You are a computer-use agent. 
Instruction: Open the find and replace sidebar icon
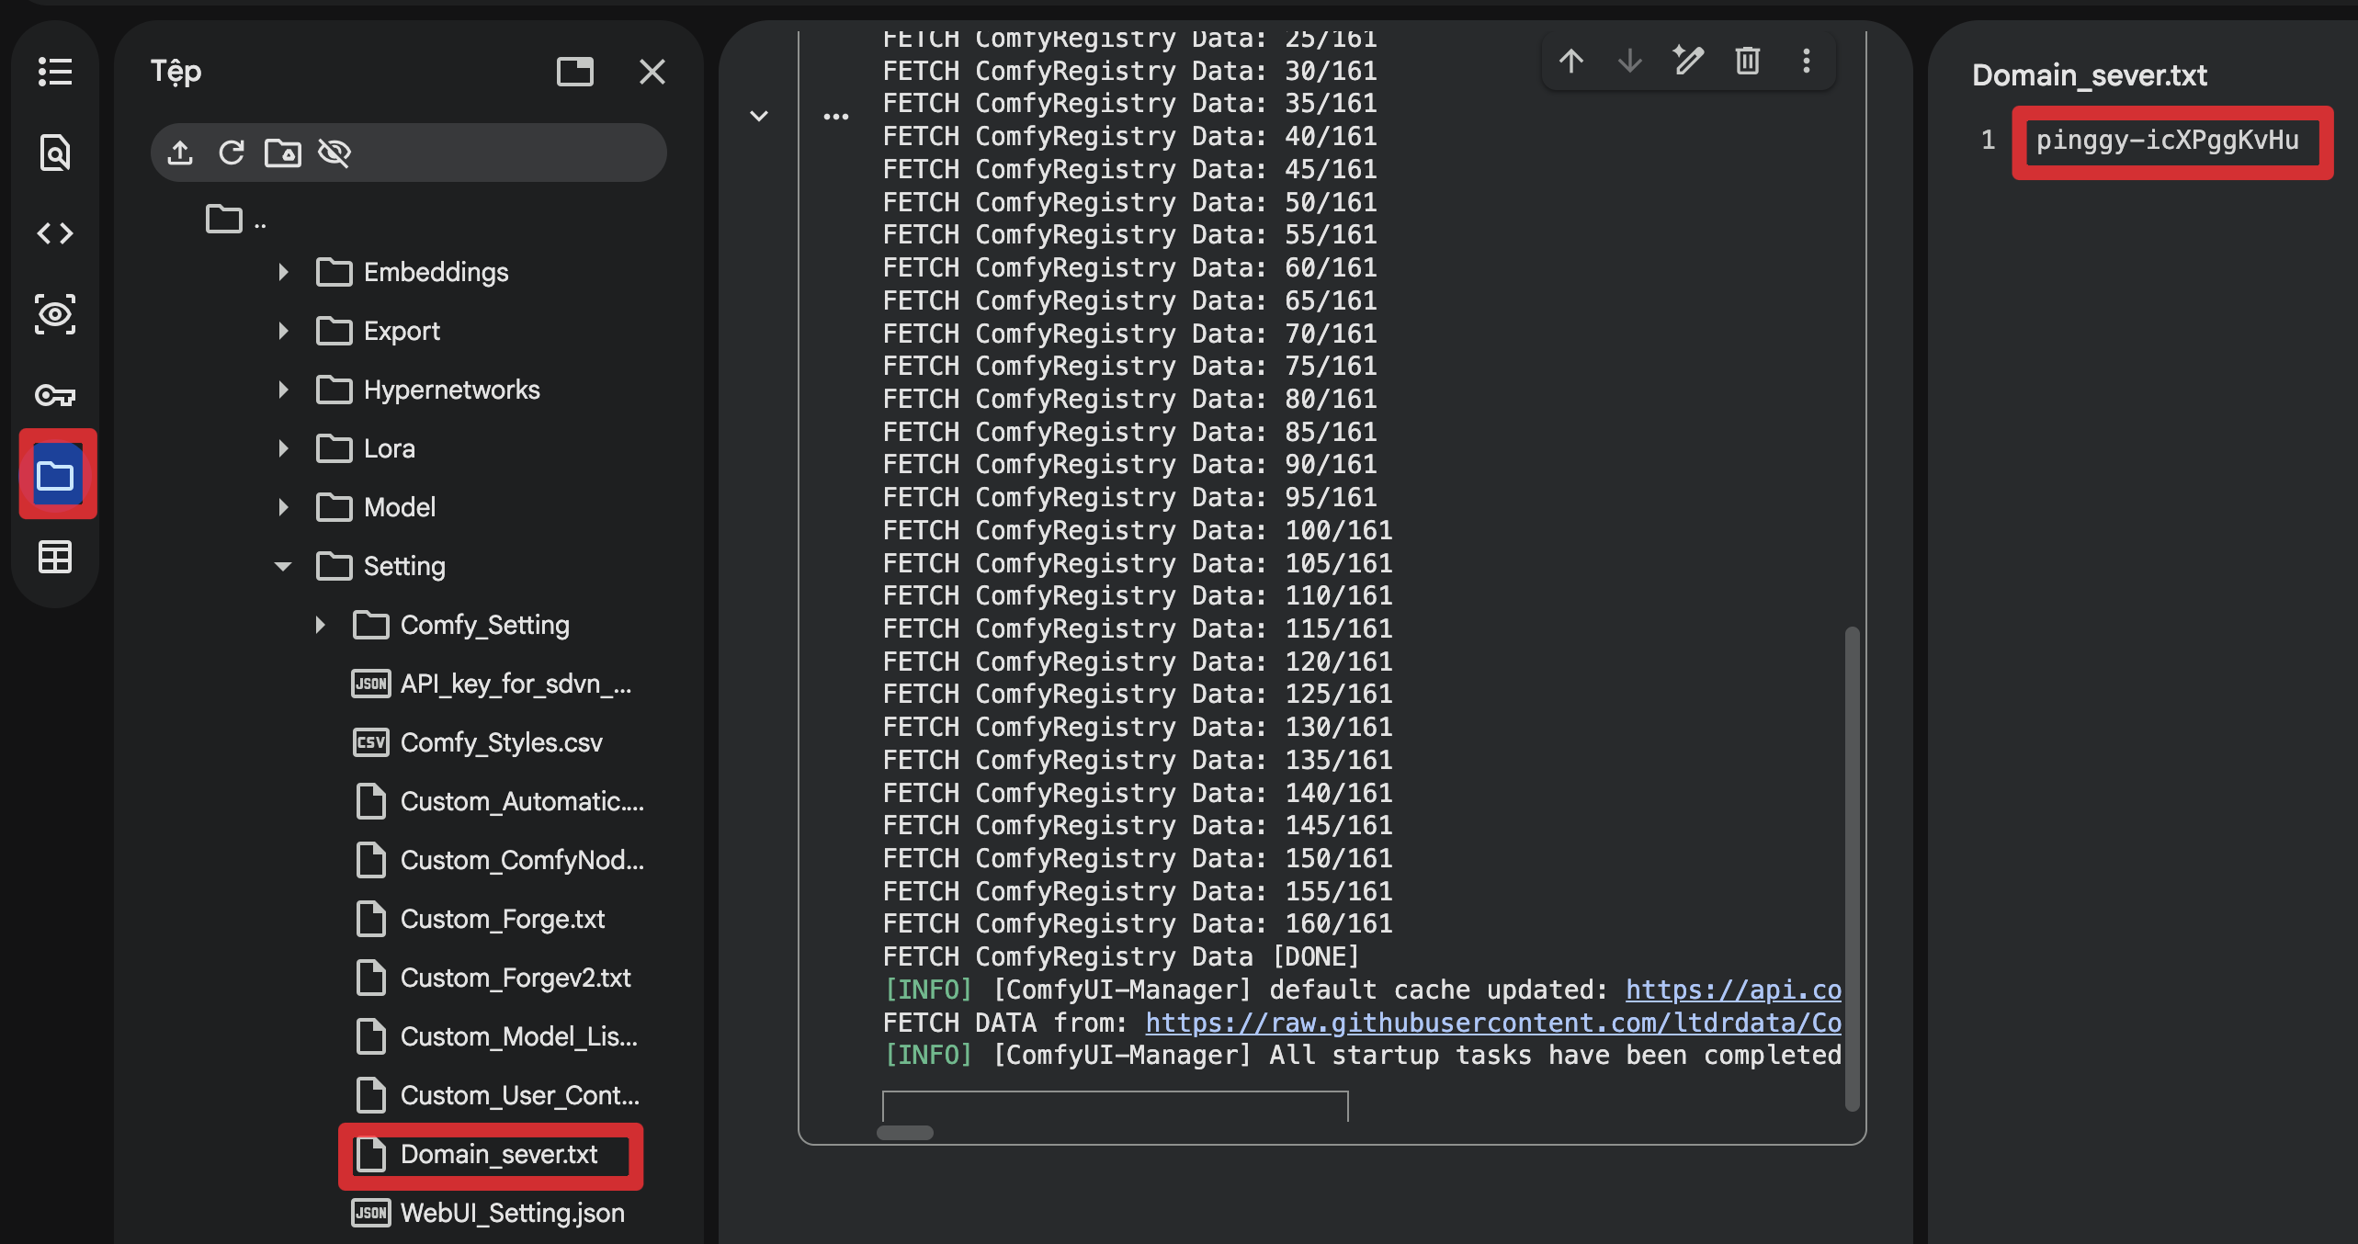[x=55, y=153]
